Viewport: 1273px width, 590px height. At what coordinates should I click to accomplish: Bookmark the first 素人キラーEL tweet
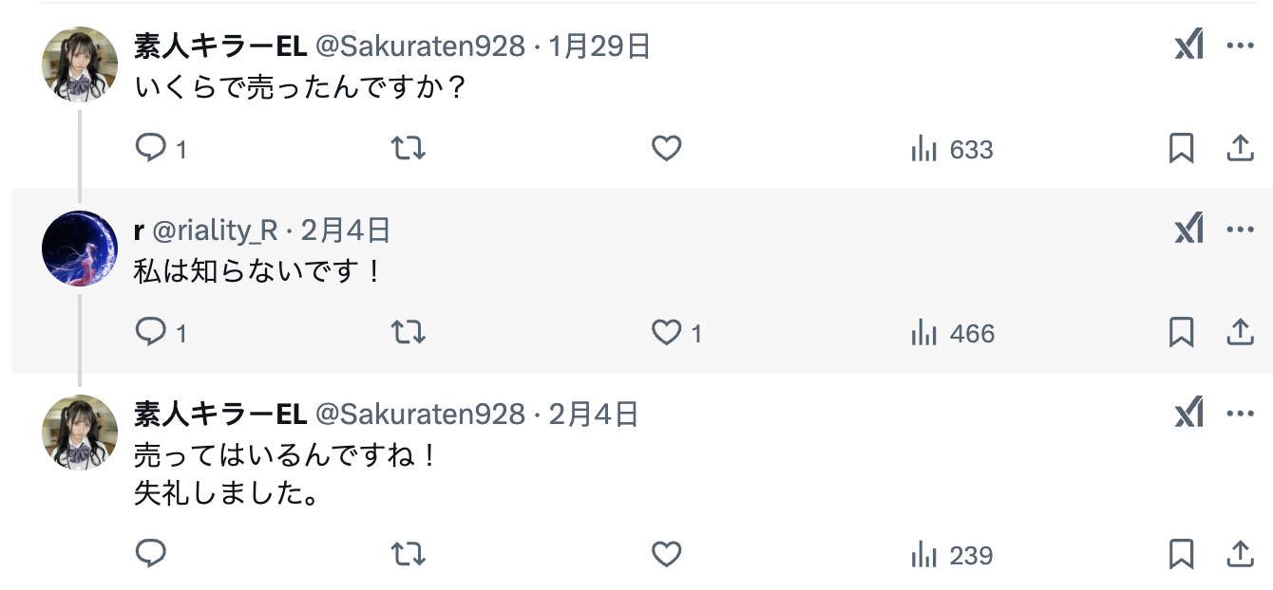[1181, 149]
